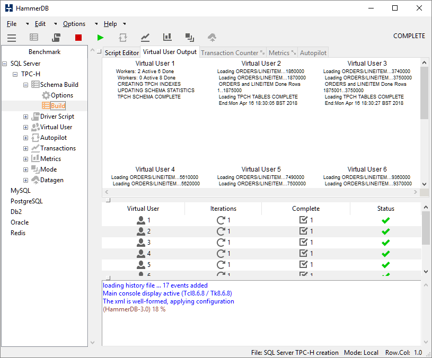Click the HammerDB logo in the title bar
The height and width of the screenshot is (358, 432).
[x=9, y=8]
